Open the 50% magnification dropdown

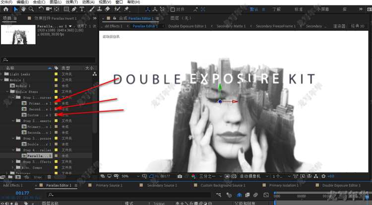pyautogui.click(x=130, y=176)
